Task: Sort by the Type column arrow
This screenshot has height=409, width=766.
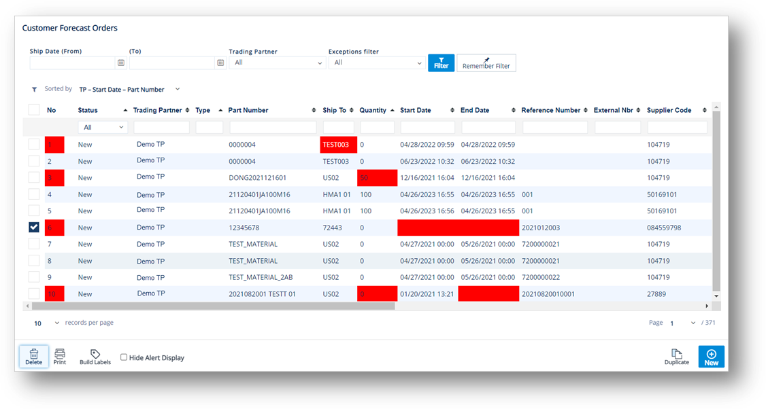Action: [x=220, y=110]
